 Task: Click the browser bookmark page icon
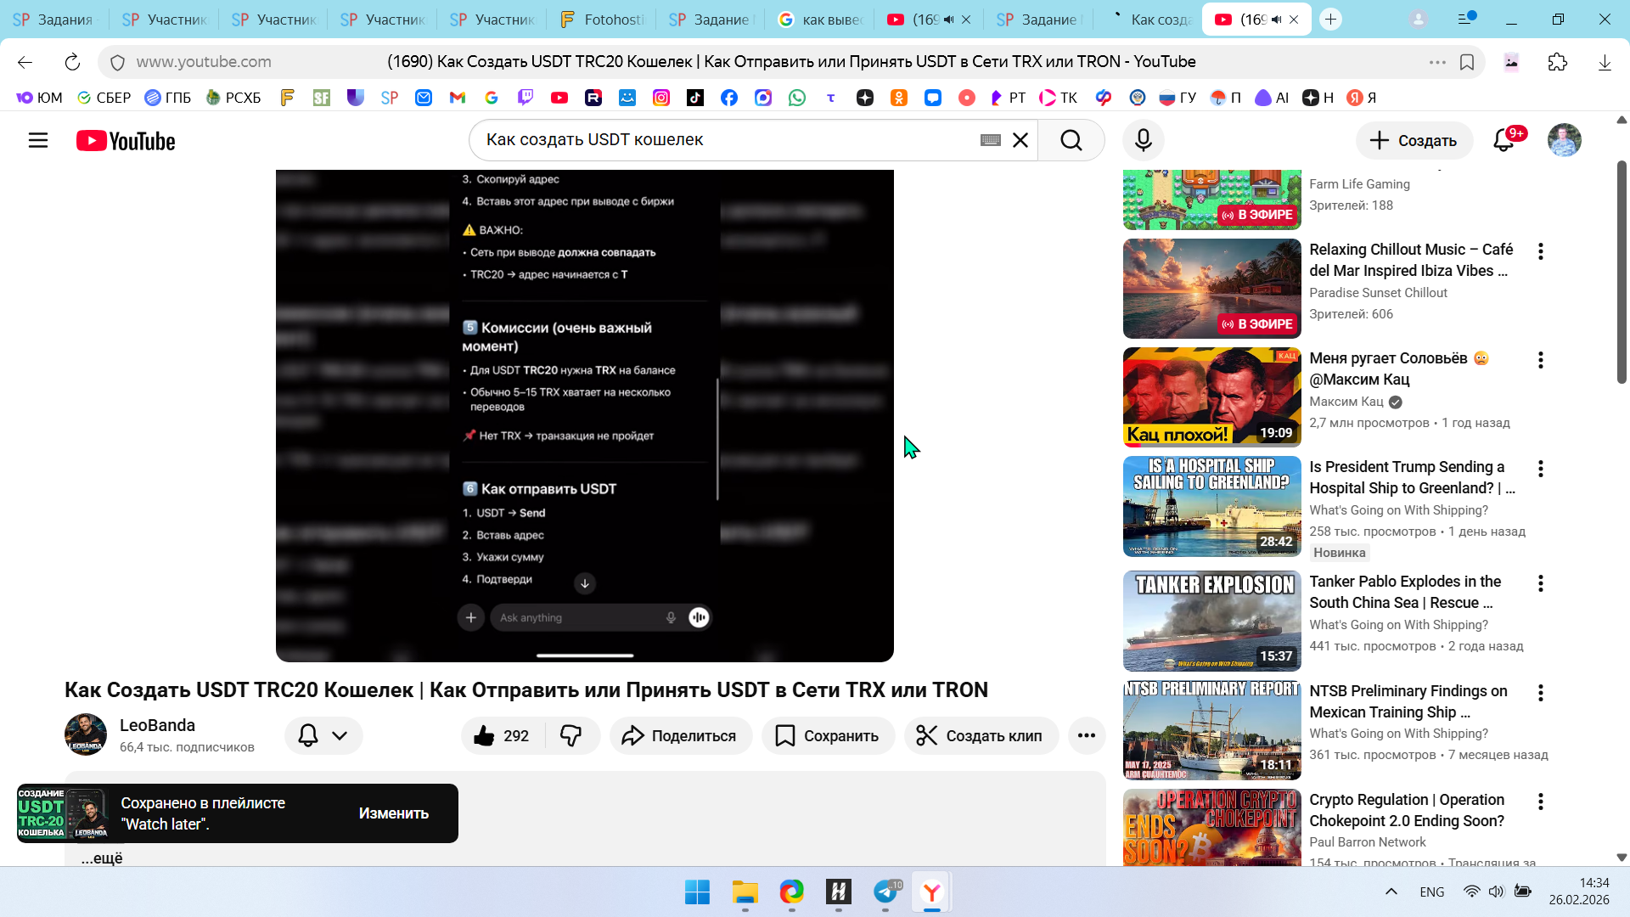coord(1466,62)
